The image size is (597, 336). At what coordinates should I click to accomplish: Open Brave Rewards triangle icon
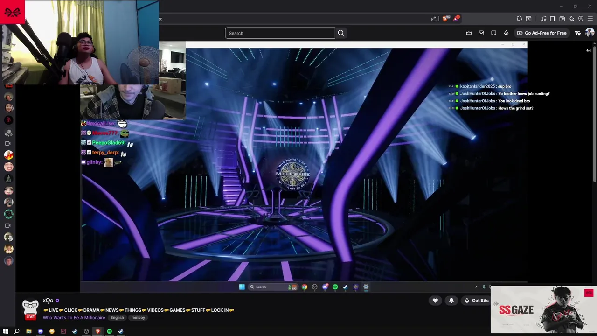tap(456, 19)
